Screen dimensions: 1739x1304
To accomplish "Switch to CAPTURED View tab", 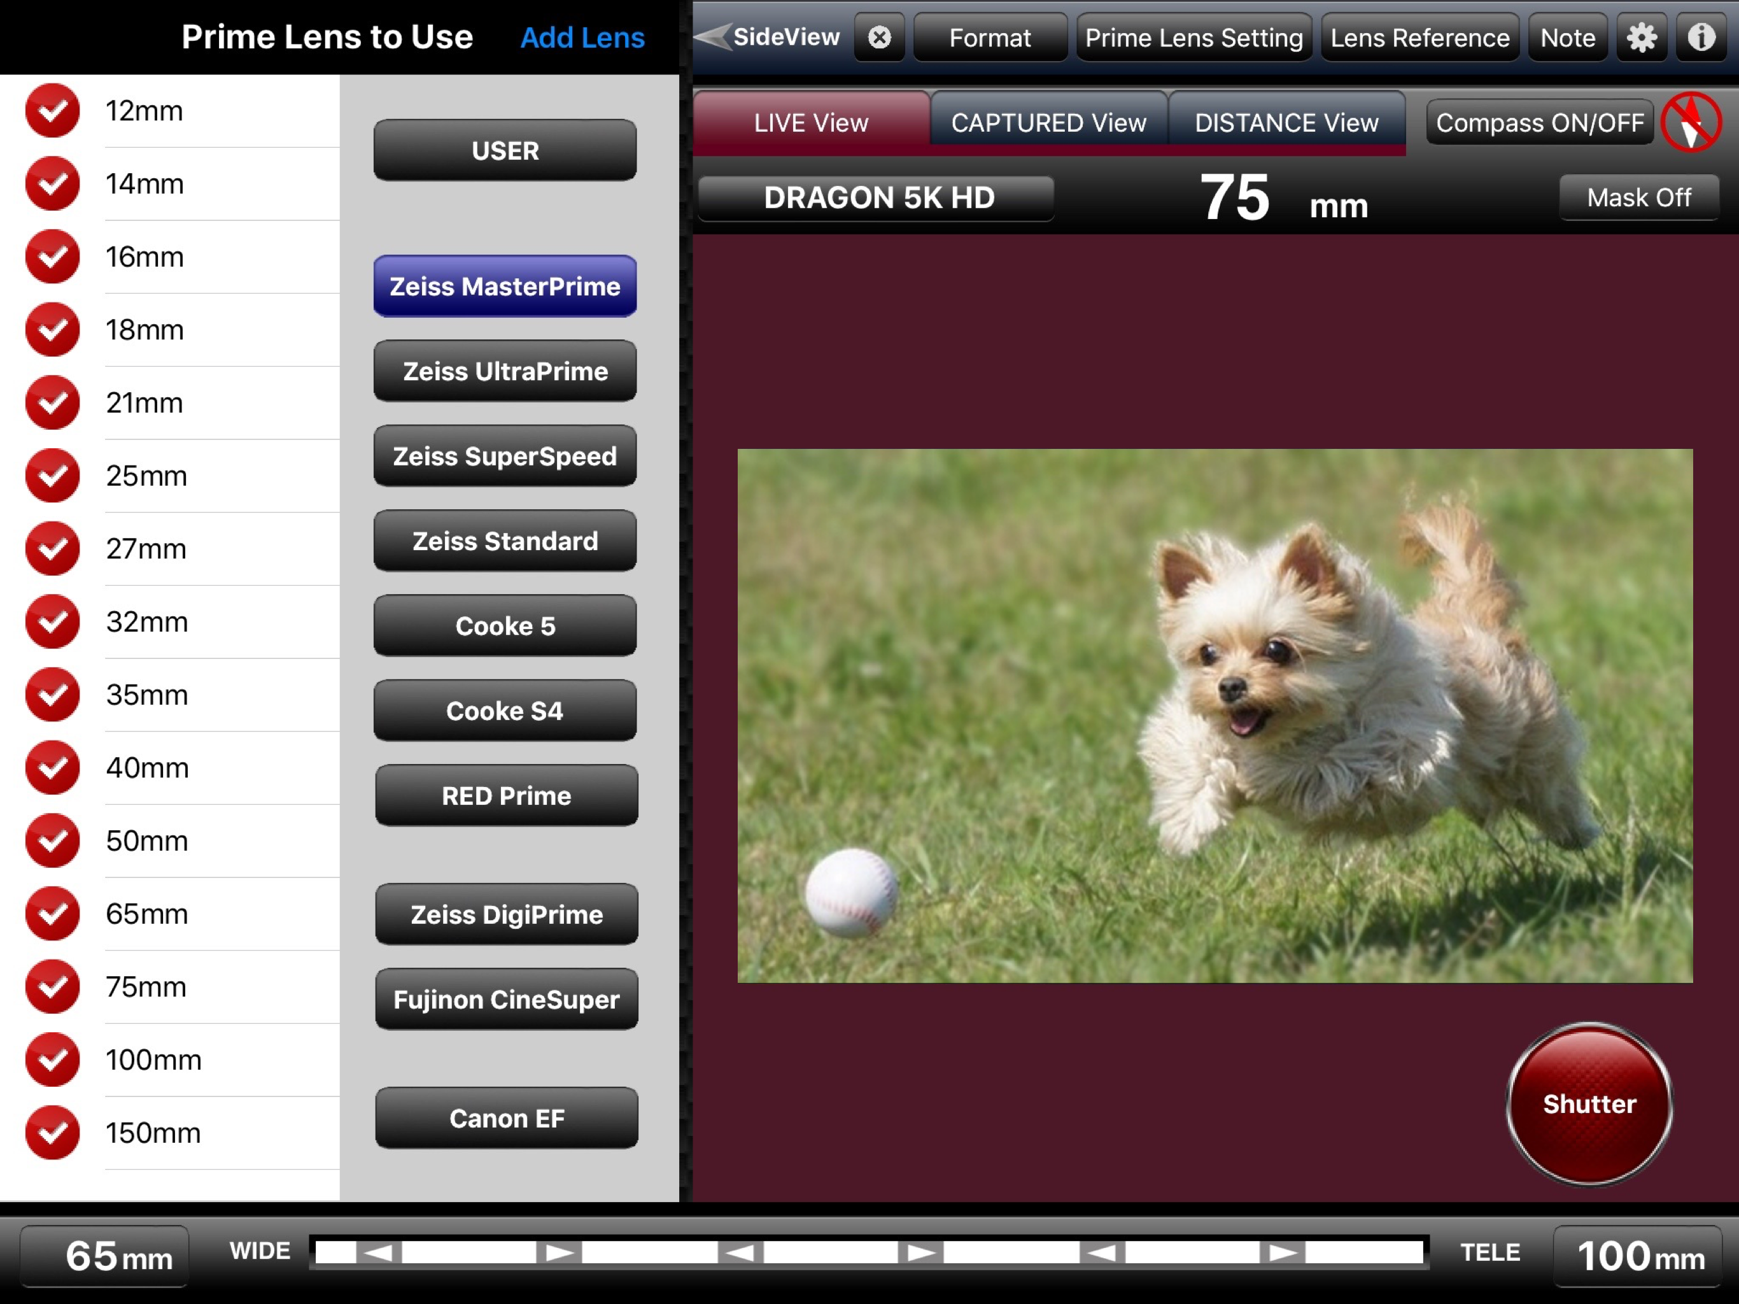I will (x=1048, y=123).
